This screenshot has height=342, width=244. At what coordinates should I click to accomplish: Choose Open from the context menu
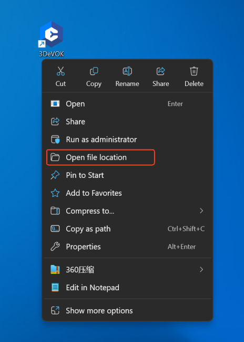coord(128,104)
